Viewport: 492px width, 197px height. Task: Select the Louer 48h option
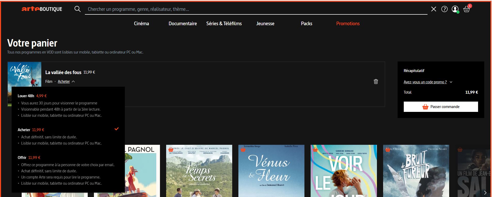tap(68, 105)
